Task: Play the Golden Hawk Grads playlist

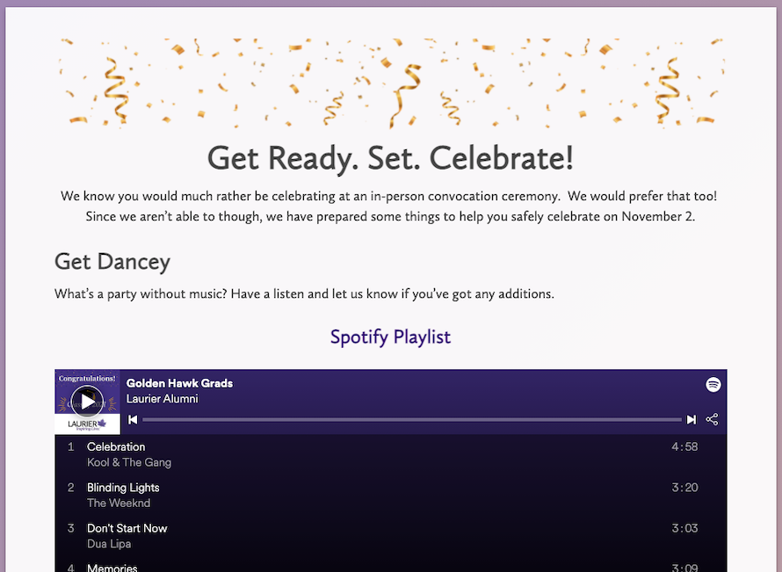Action: [x=87, y=402]
